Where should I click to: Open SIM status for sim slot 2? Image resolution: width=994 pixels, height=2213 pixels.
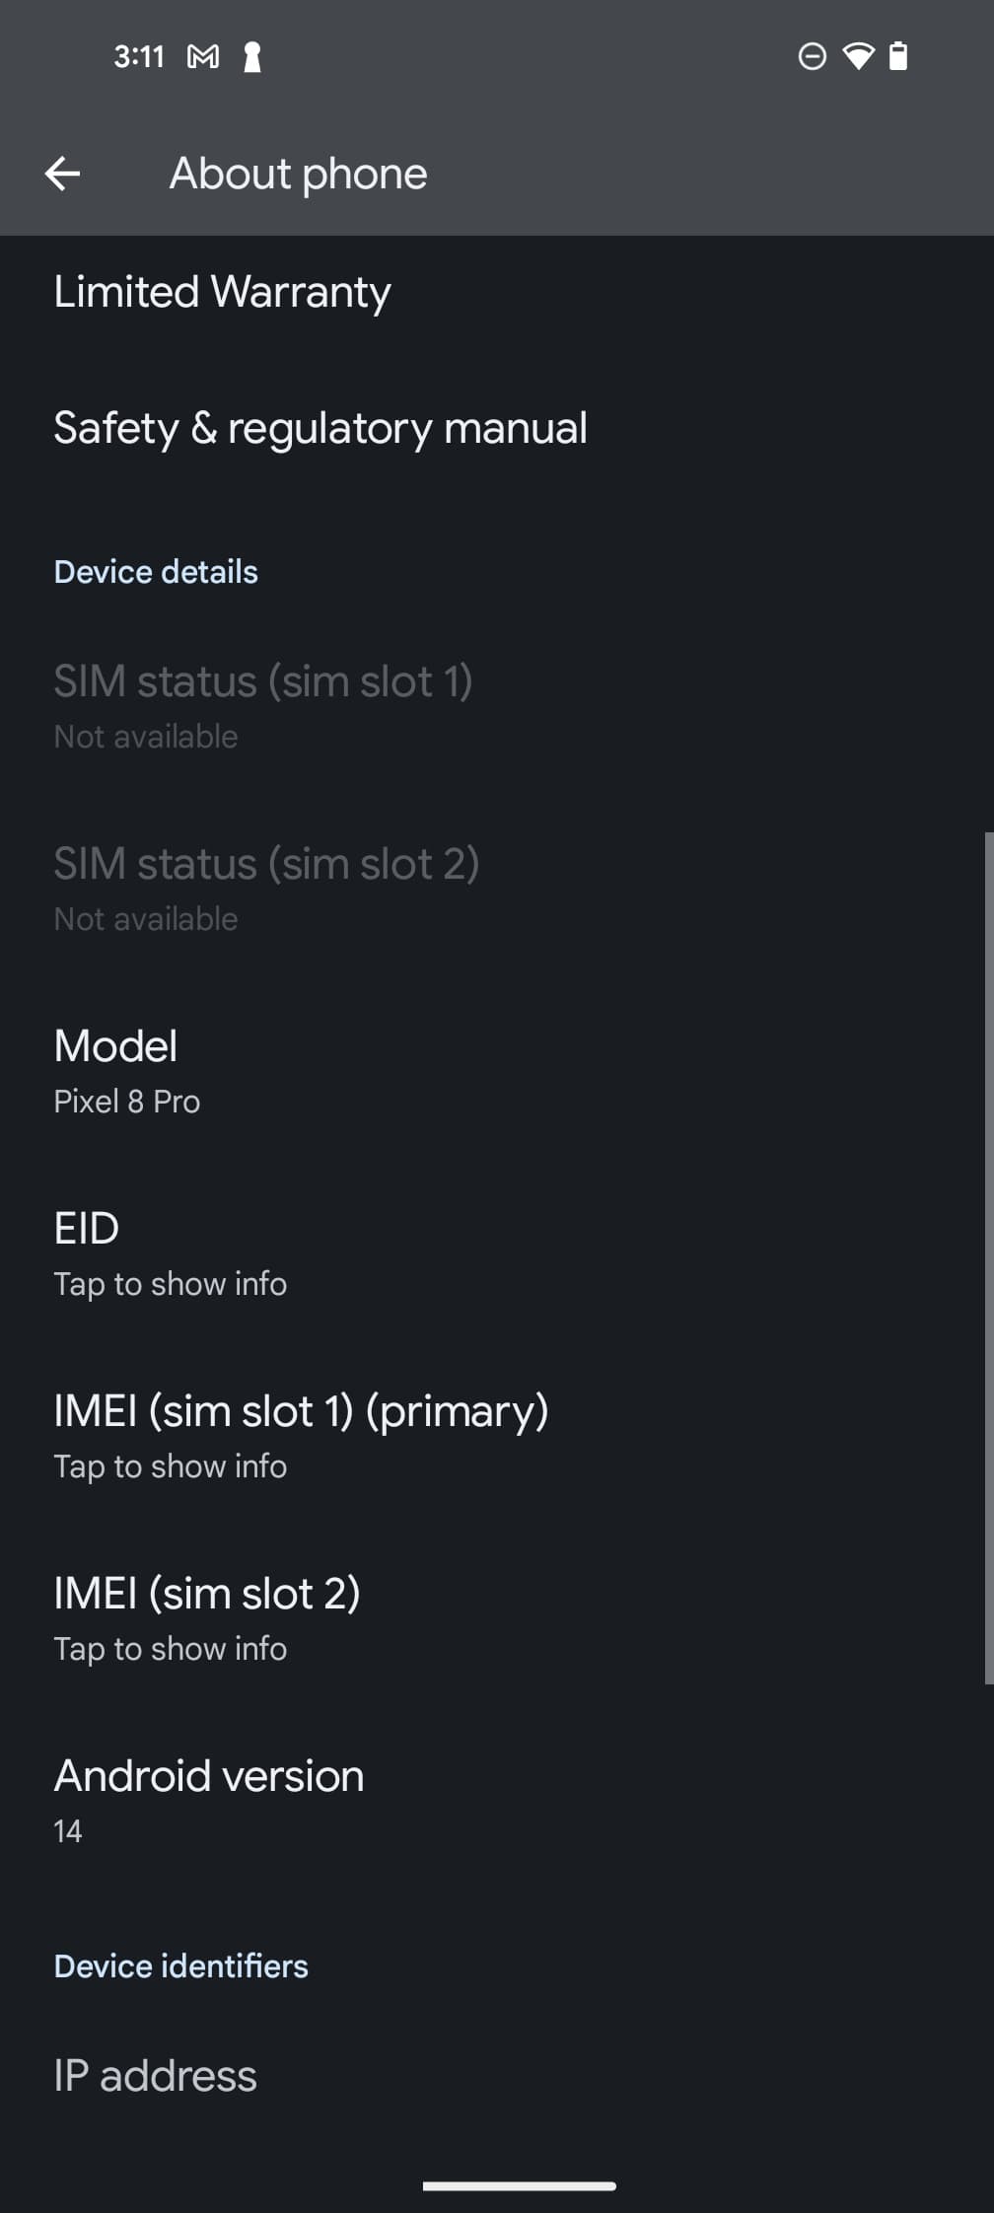(x=266, y=888)
